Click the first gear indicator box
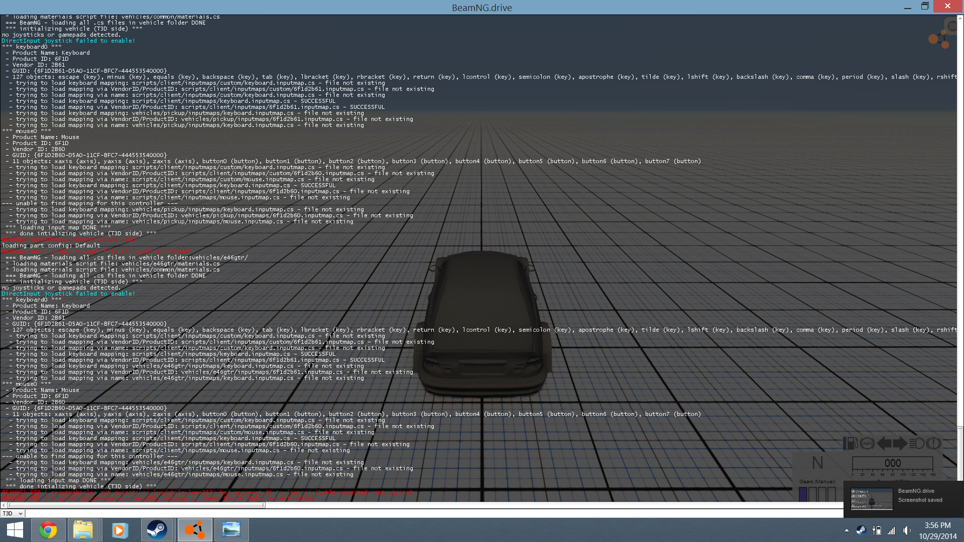The width and height of the screenshot is (964, 542). pos(803,494)
